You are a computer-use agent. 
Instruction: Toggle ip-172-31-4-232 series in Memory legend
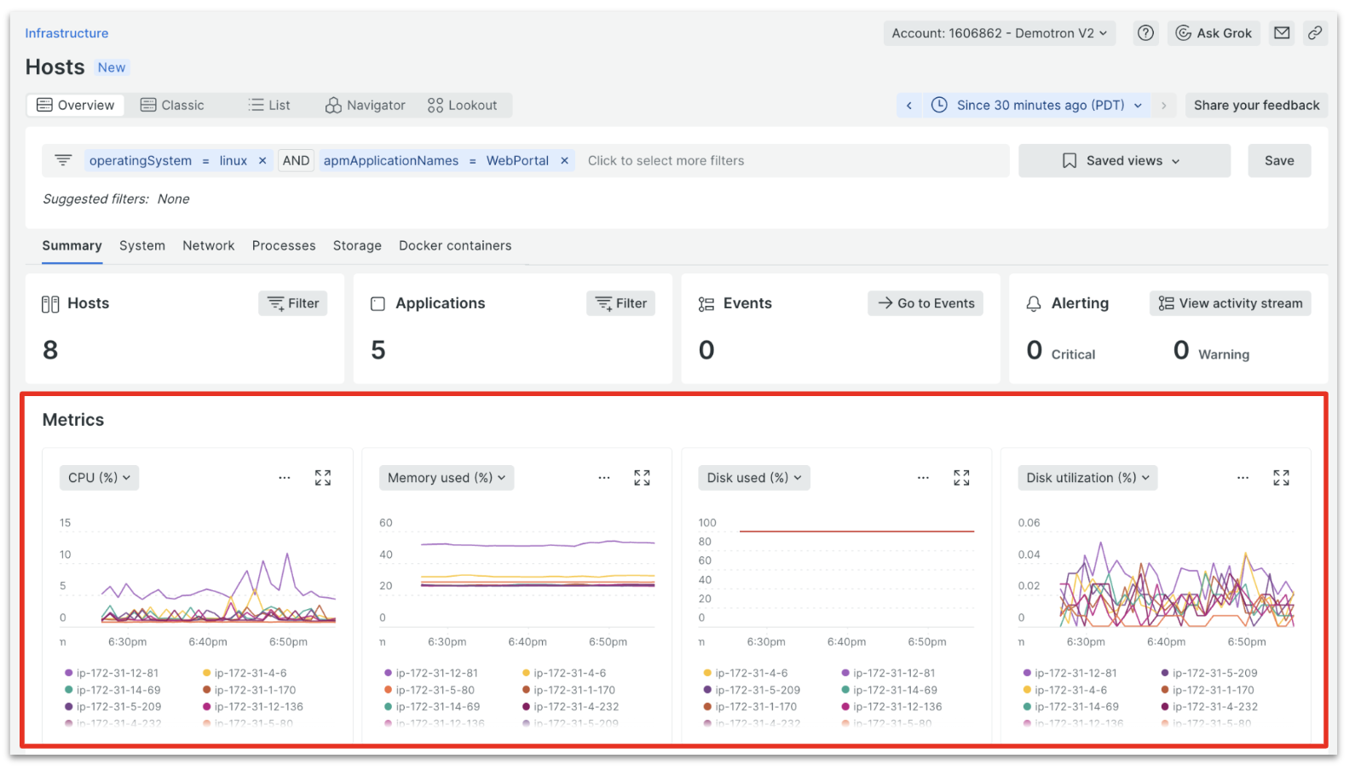pyautogui.click(x=571, y=707)
